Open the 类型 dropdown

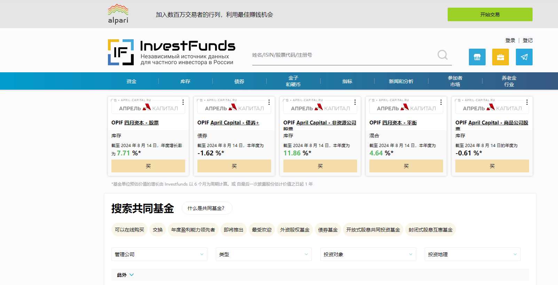(264, 254)
